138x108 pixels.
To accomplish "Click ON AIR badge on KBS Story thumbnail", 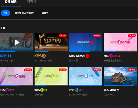I will pos(28,70).
